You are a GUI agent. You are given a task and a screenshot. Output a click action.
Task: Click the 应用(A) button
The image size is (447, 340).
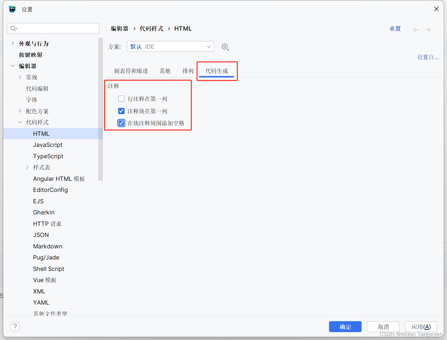click(x=421, y=327)
